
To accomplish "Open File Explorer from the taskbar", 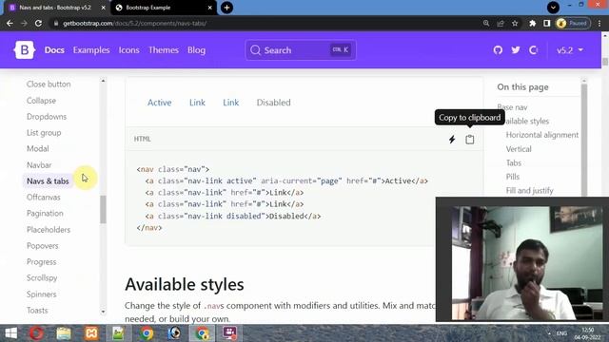I will click(x=64, y=333).
